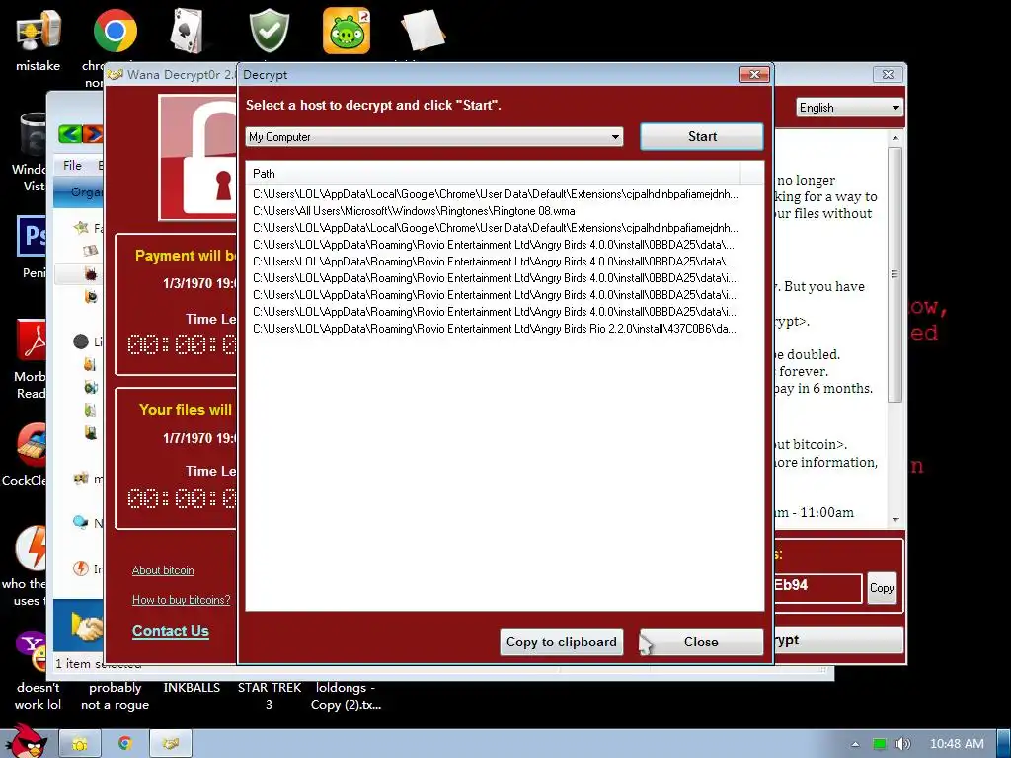Open the How to buy bitcoins link

(182, 600)
